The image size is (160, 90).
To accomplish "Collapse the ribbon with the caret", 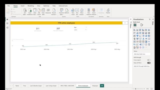I will (x=154, y=16).
